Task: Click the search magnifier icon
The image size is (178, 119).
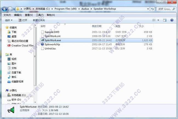Action: pyautogui.click(x=174, y=9)
